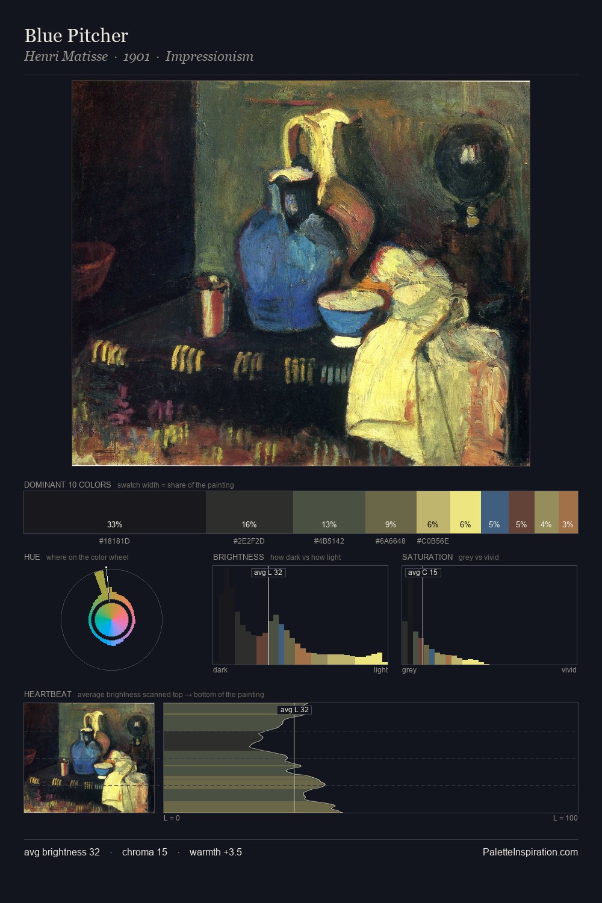
Task: Click the 'BRIGHTNESS' section heading
Action: pos(238,557)
